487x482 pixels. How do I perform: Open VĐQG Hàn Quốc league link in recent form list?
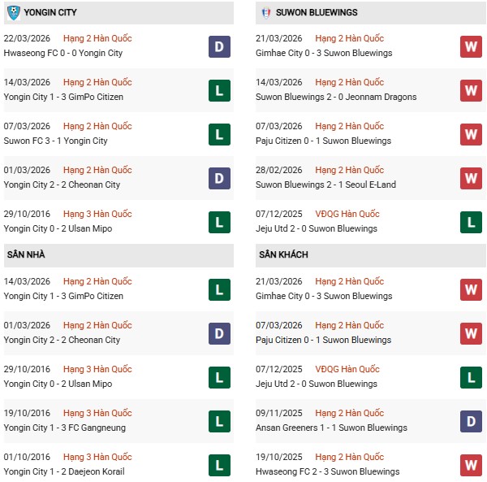coord(349,214)
